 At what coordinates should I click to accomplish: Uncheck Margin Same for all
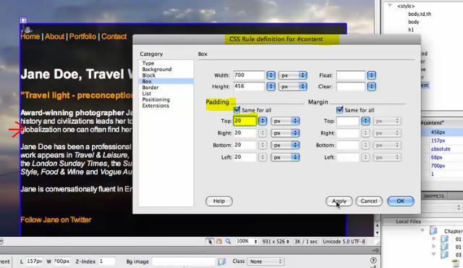[x=339, y=110]
